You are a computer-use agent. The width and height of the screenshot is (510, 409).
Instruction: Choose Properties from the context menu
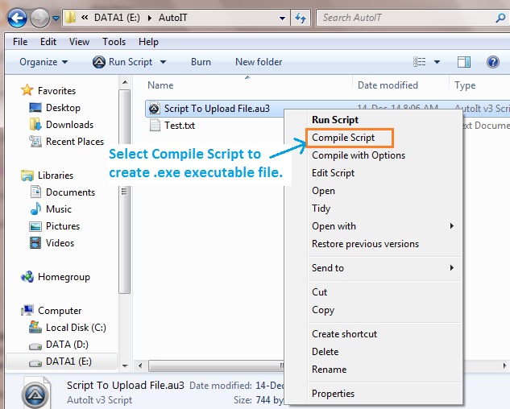[333, 394]
